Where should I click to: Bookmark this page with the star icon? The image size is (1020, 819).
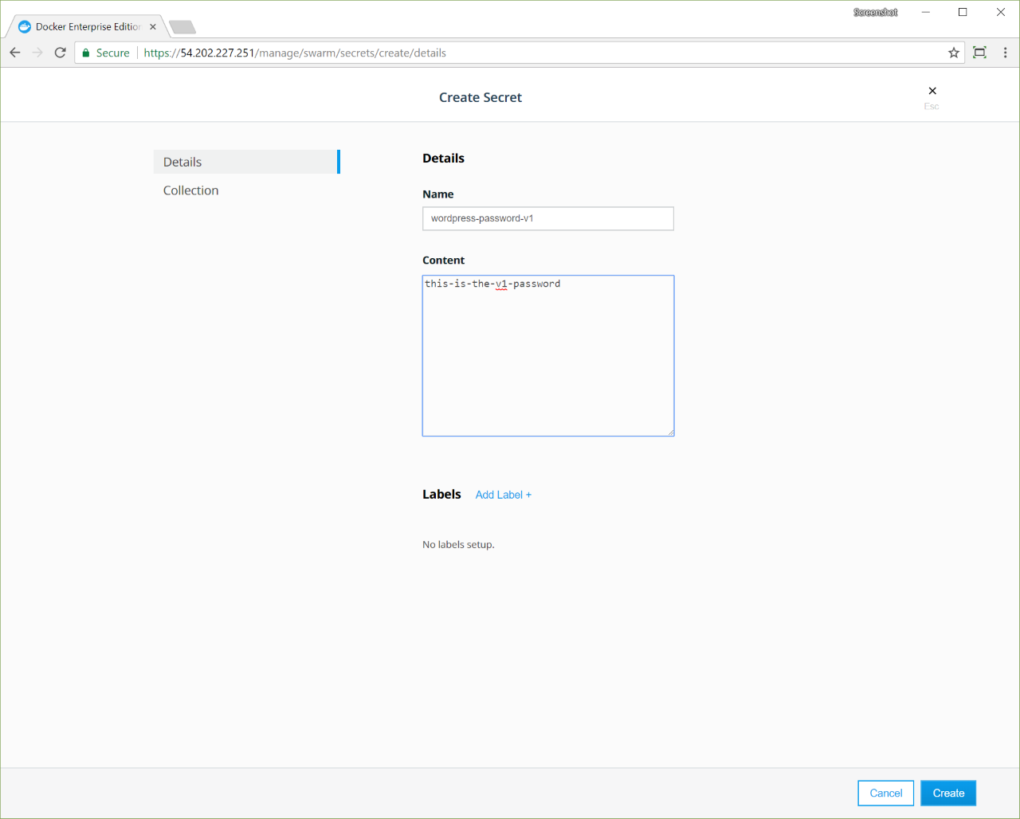pyautogui.click(x=953, y=53)
